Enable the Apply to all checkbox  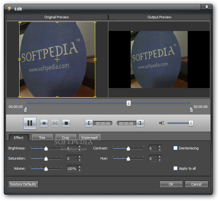[x=175, y=168]
